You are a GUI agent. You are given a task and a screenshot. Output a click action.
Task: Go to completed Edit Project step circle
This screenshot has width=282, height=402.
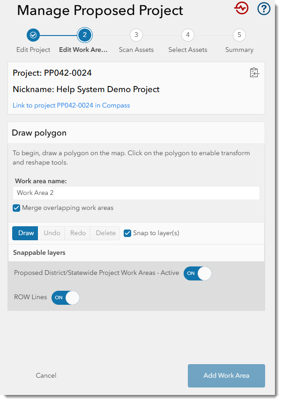33,35
